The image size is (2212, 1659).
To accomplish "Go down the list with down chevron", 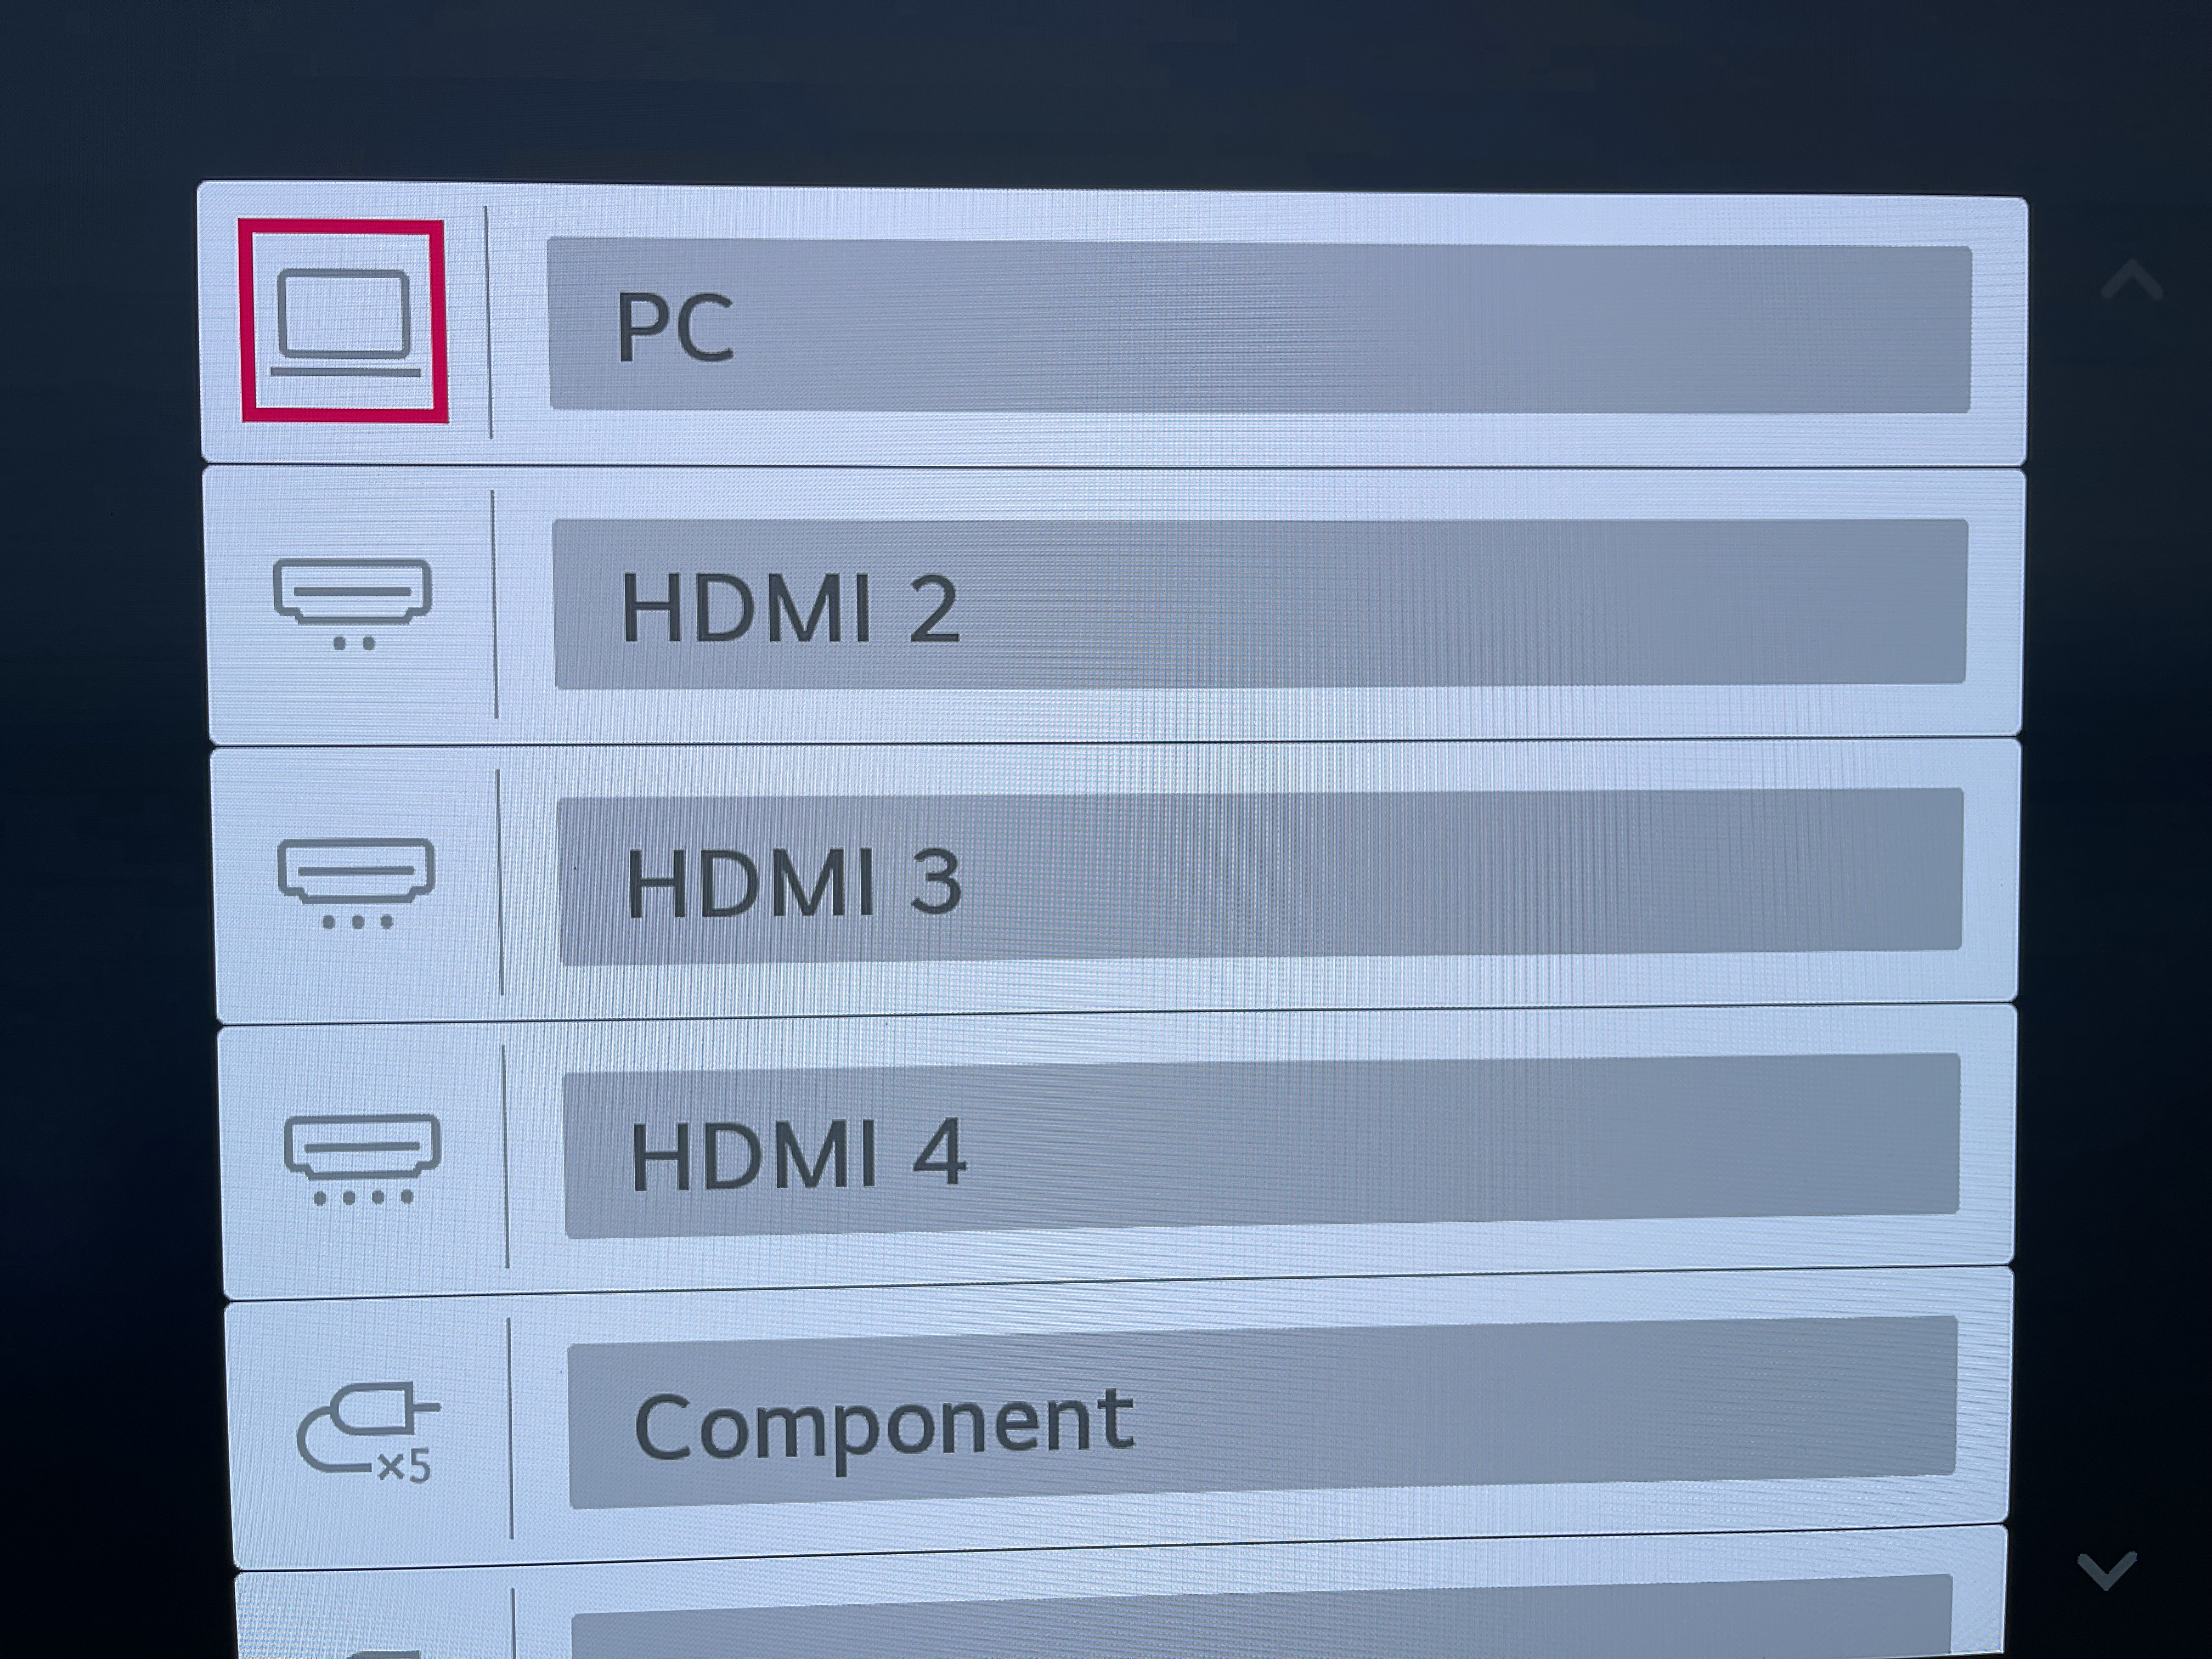I will tap(2107, 1570).
